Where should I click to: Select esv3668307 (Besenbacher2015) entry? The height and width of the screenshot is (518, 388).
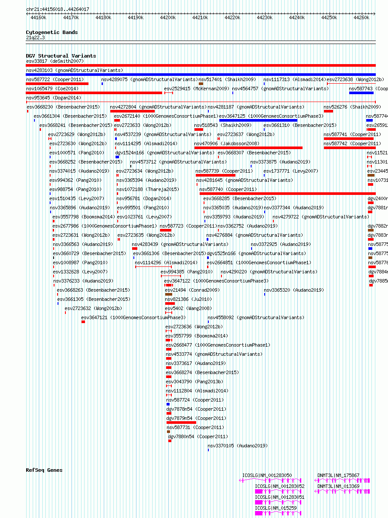click(x=254, y=153)
